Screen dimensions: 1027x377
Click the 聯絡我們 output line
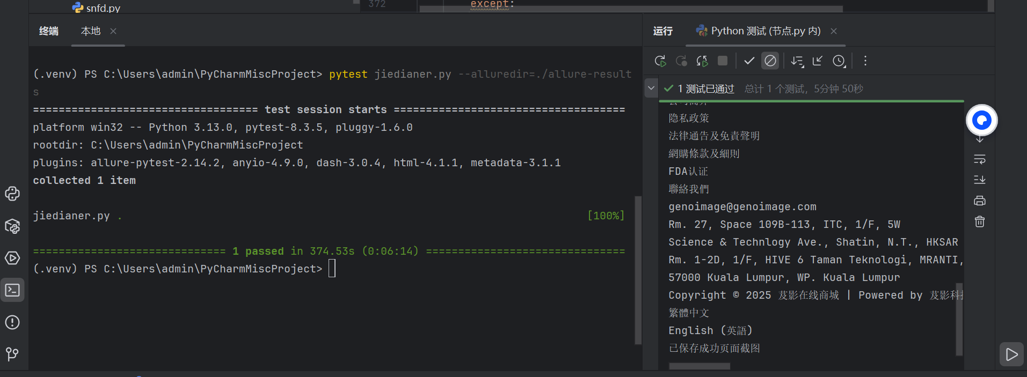(689, 189)
